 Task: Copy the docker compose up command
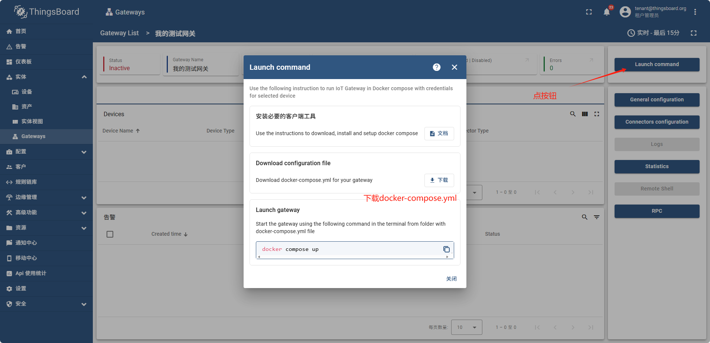446,249
